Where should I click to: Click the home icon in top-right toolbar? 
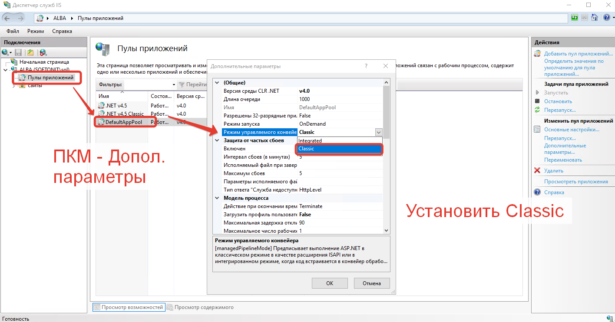[x=595, y=18]
